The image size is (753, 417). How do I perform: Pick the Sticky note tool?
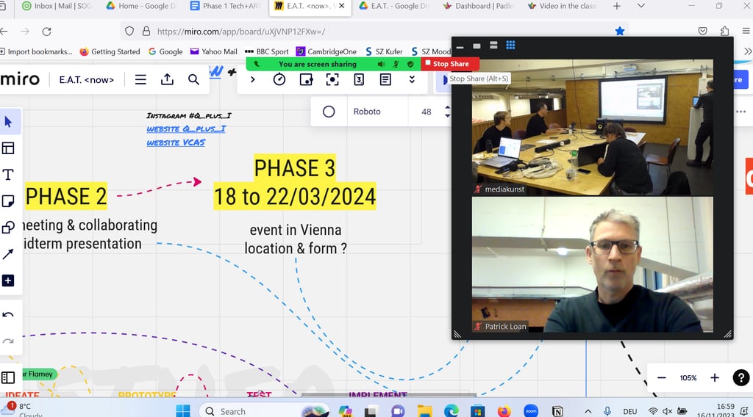8,201
